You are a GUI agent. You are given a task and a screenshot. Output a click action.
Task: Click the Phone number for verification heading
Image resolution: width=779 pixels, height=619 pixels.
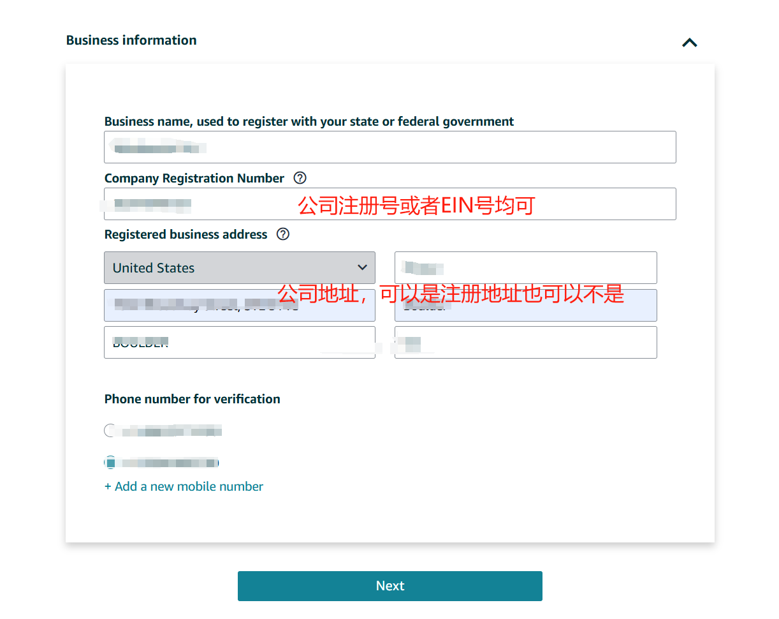192,399
